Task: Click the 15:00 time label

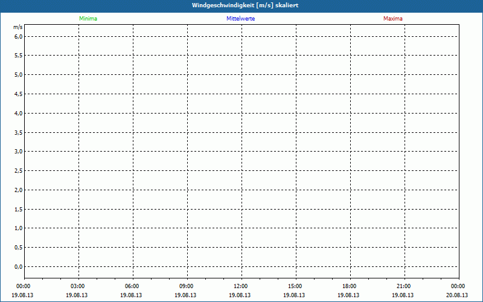Action: pos(295,286)
